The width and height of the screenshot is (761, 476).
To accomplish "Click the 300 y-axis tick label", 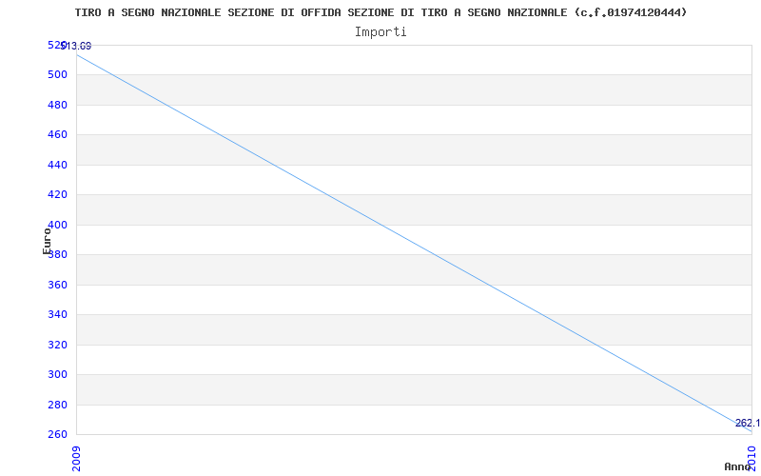I will pos(56,374).
